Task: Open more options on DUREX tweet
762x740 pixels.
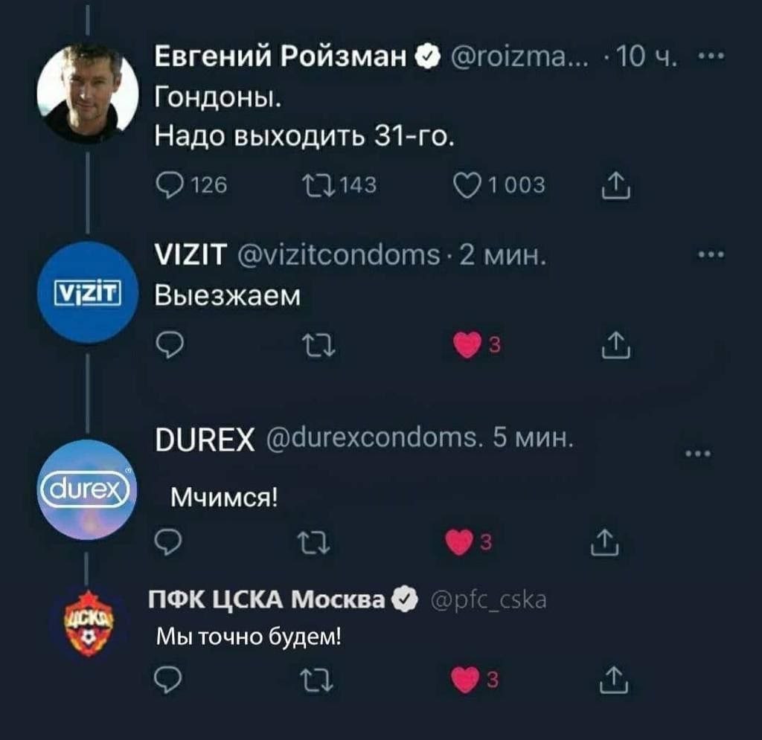Action: click(x=698, y=454)
